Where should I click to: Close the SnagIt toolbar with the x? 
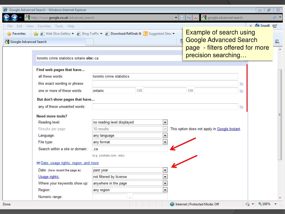251,26
